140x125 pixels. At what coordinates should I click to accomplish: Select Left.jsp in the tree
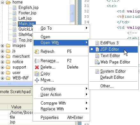[x=25, y=18]
